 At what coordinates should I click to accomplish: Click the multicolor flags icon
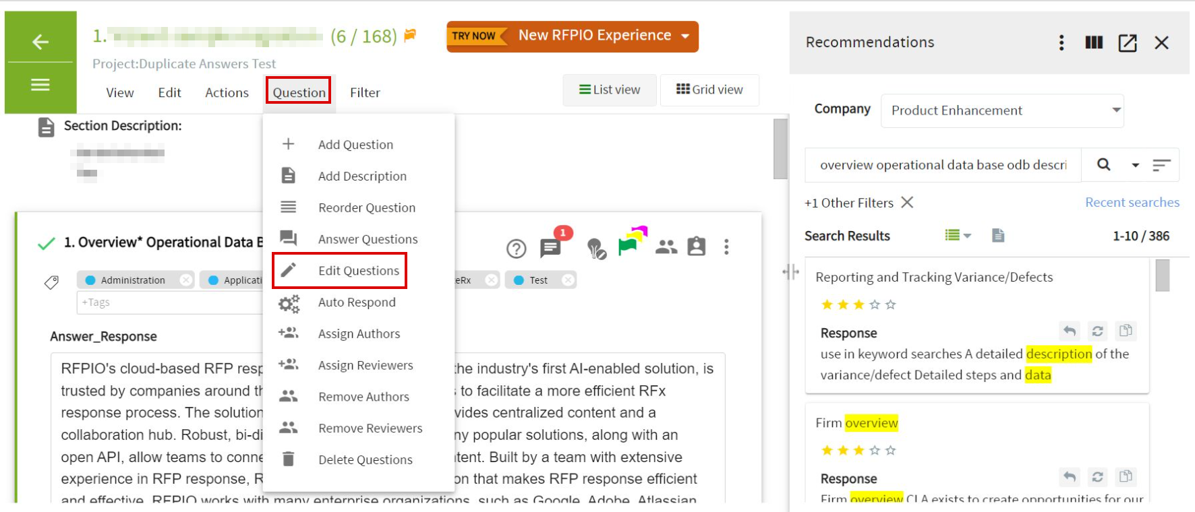coord(632,241)
